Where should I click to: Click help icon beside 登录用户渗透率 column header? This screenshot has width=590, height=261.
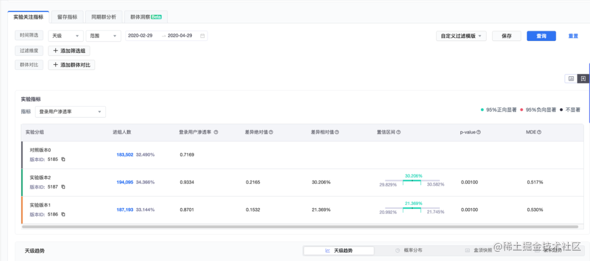click(216, 132)
